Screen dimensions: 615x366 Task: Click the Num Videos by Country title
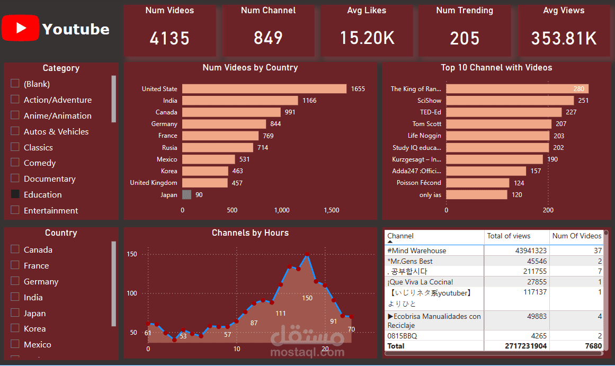click(x=250, y=67)
